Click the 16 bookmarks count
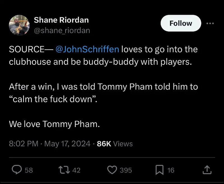This screenshot has height=184, width=224. point(171,170)
